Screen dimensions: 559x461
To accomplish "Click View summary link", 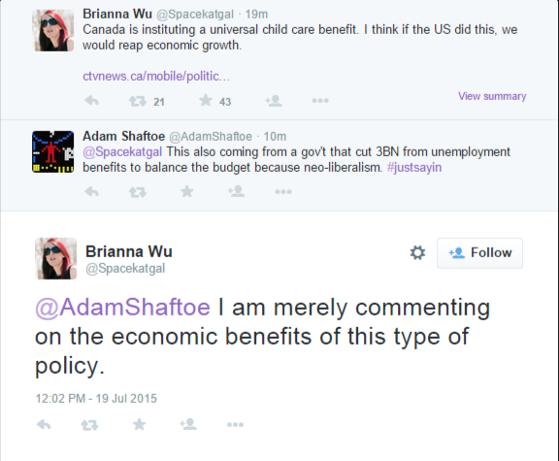I will (x=492, y=96).
